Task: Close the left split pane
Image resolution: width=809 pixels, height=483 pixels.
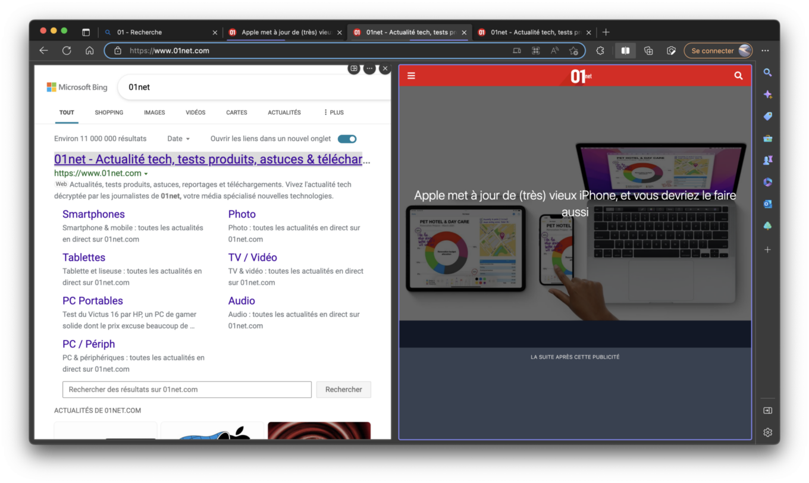Action: [x=385, y=69]
